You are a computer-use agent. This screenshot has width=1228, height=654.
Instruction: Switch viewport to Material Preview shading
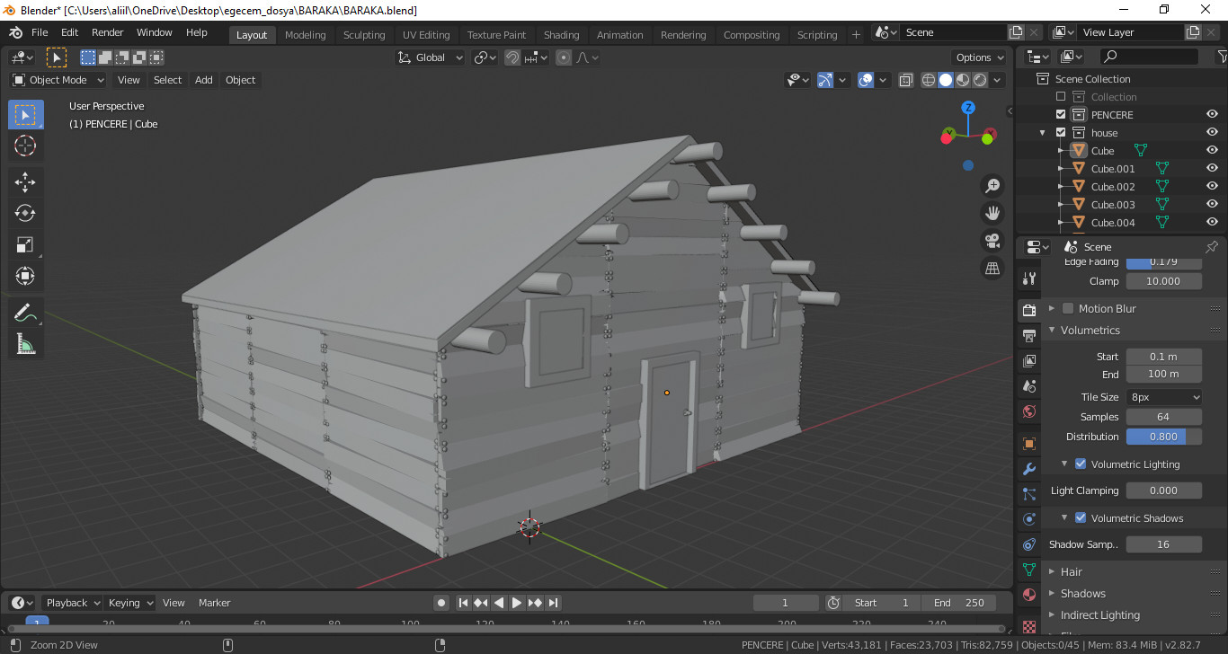(x=963, y=79)
